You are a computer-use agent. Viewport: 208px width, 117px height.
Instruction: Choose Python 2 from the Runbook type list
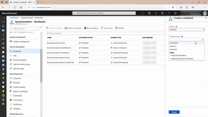(x=187, y=46)
